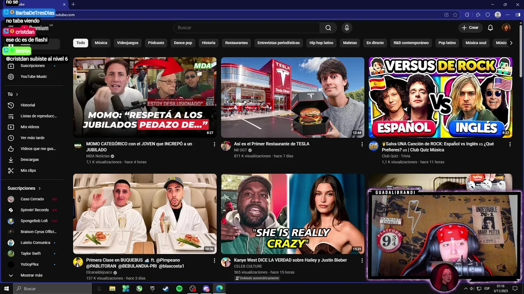The image size is (524, 294).
Task: Open the browser extensions puzzle icon
Action: click(x=467, y=15)
